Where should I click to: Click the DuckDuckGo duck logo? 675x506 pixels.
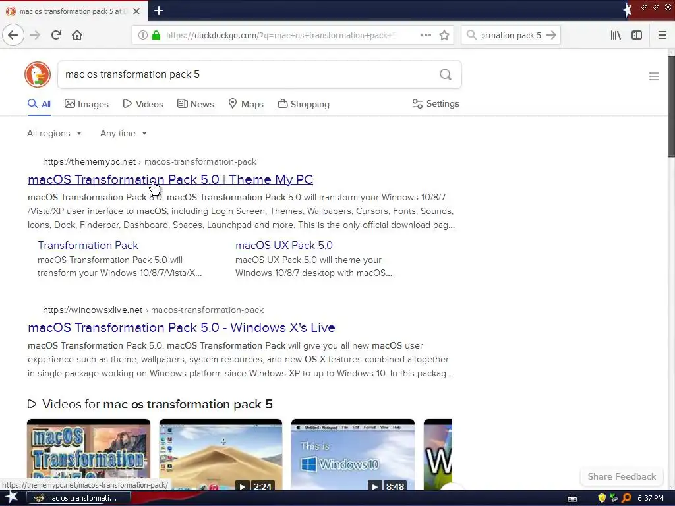click(x=38, y=74)
